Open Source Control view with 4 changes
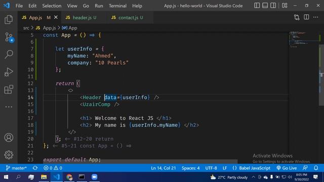Image resolution: width=324 pixels, height=182 pixels. [9, 37]
